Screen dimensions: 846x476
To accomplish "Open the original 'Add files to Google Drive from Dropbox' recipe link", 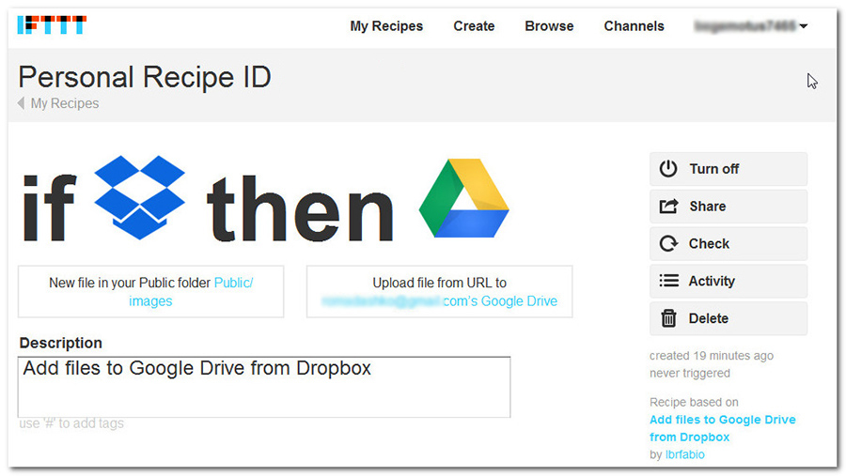I will 723,428.
